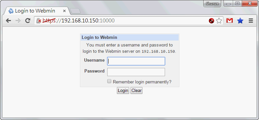Click the Clear button
The width and height of the screenshot is (259, 120).
coord(136,90)
